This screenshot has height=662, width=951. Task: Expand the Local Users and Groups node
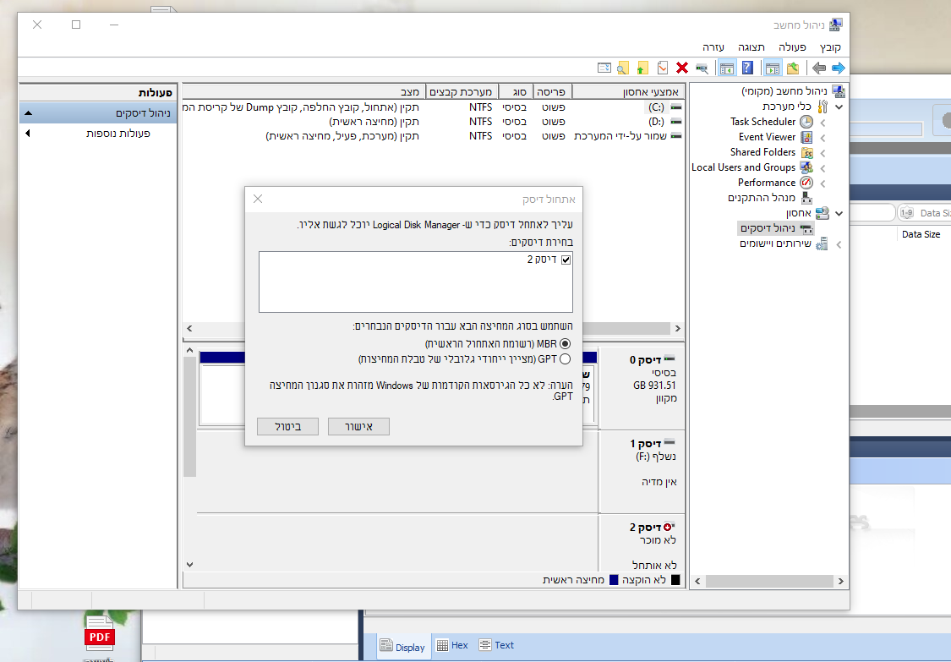coord(823,168)
